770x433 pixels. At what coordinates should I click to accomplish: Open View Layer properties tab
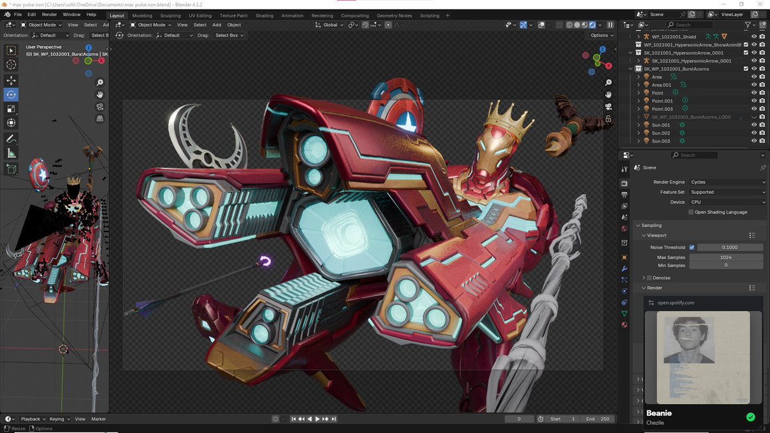[624, 206]
